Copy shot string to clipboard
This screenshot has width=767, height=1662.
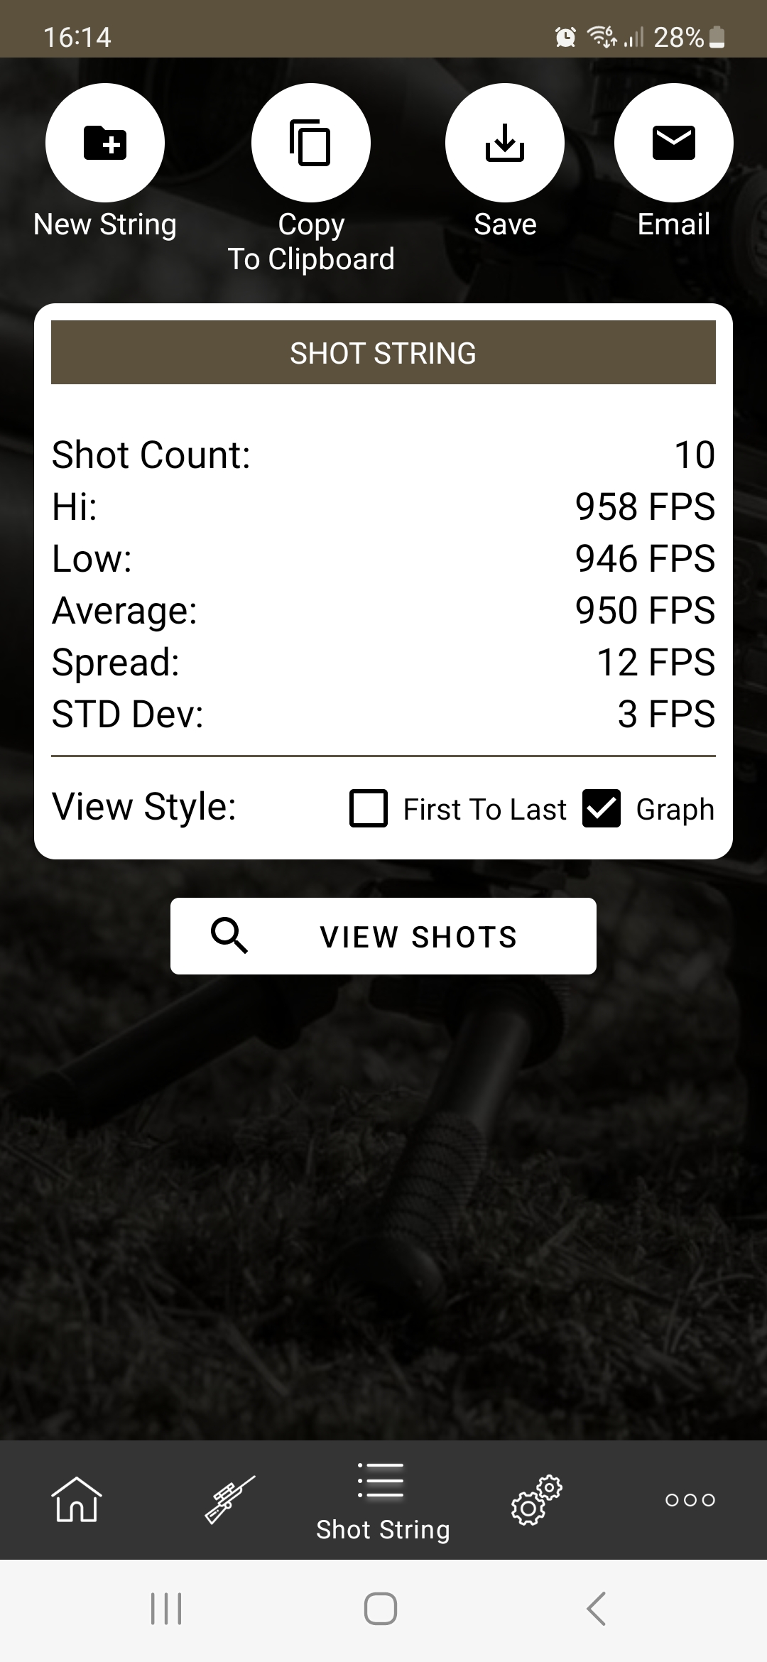311,143
